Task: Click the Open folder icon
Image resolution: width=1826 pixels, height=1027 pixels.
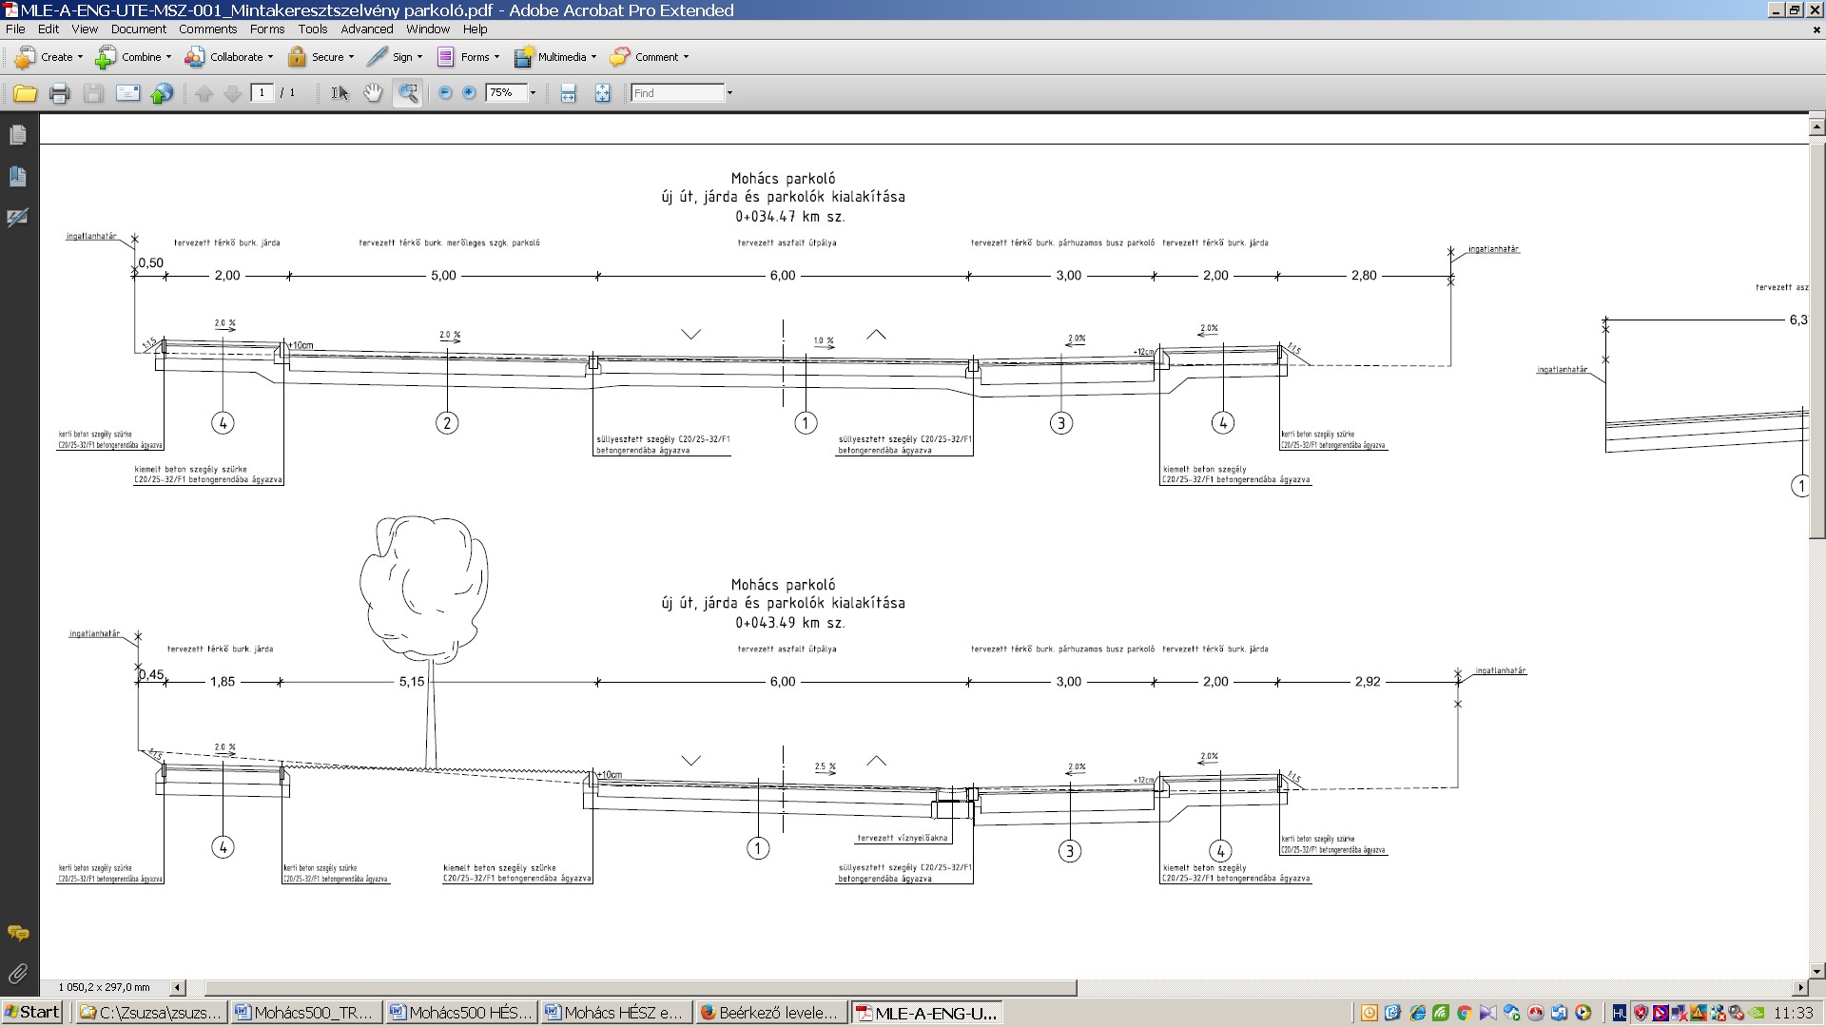Action: coord(25,93)
